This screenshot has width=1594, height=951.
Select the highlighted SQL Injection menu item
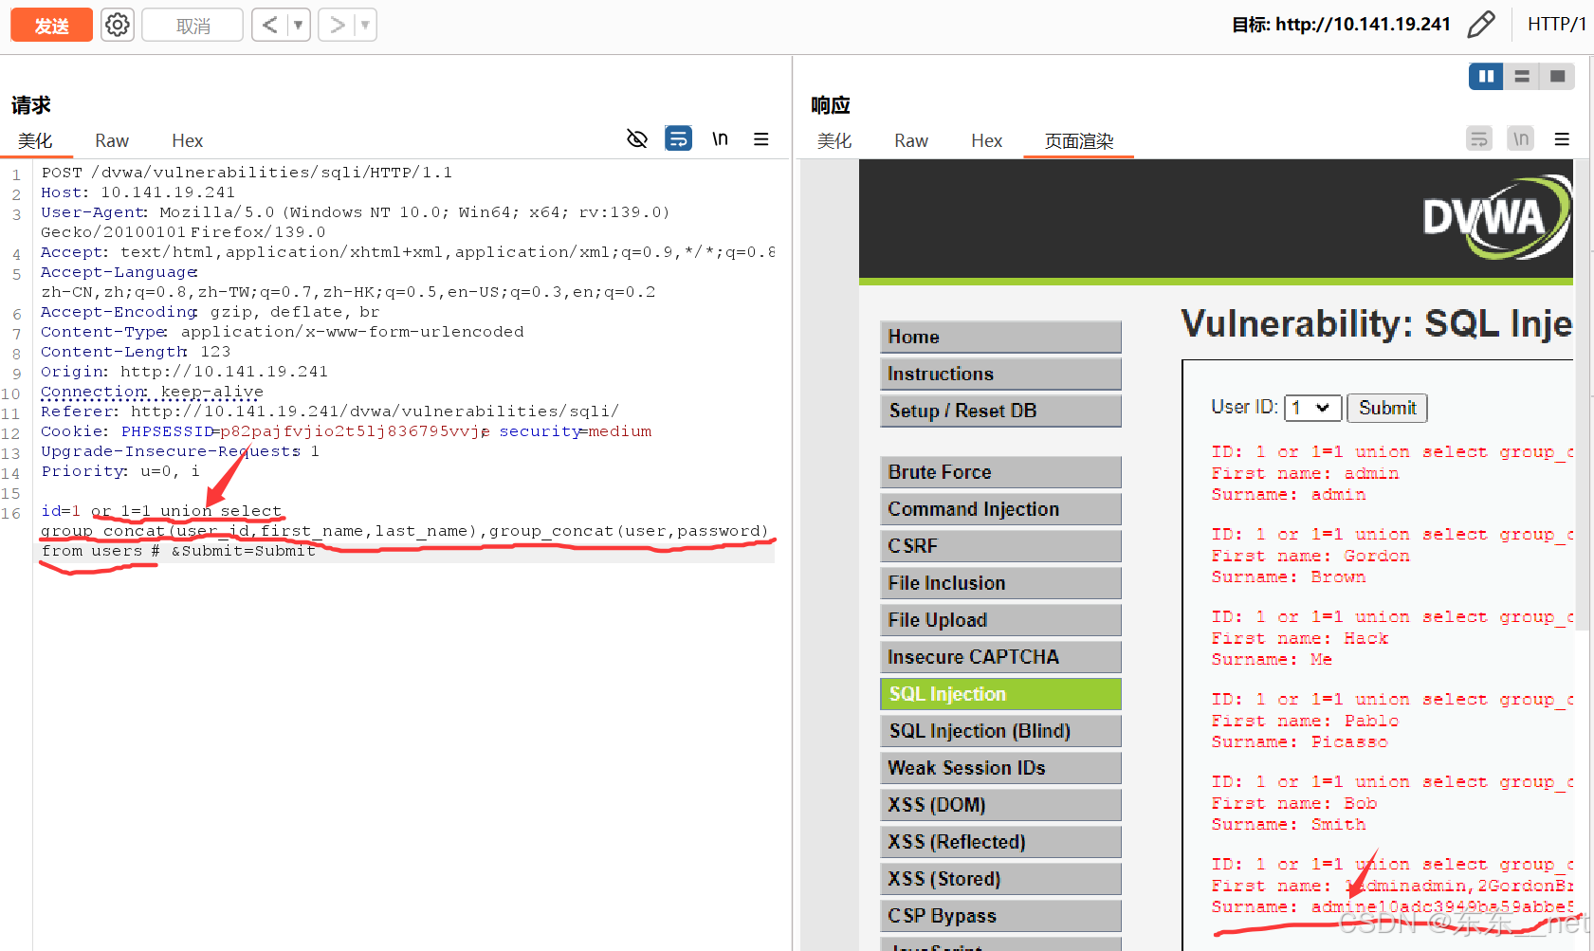pos(1000,694)
